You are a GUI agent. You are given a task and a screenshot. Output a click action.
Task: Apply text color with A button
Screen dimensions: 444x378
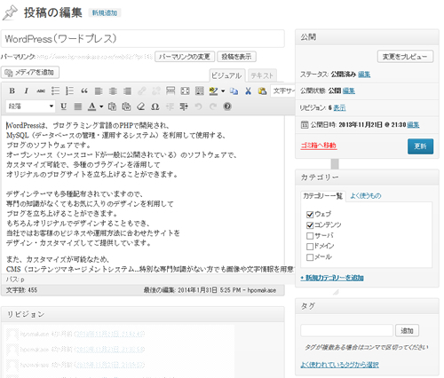coord(92,106)
